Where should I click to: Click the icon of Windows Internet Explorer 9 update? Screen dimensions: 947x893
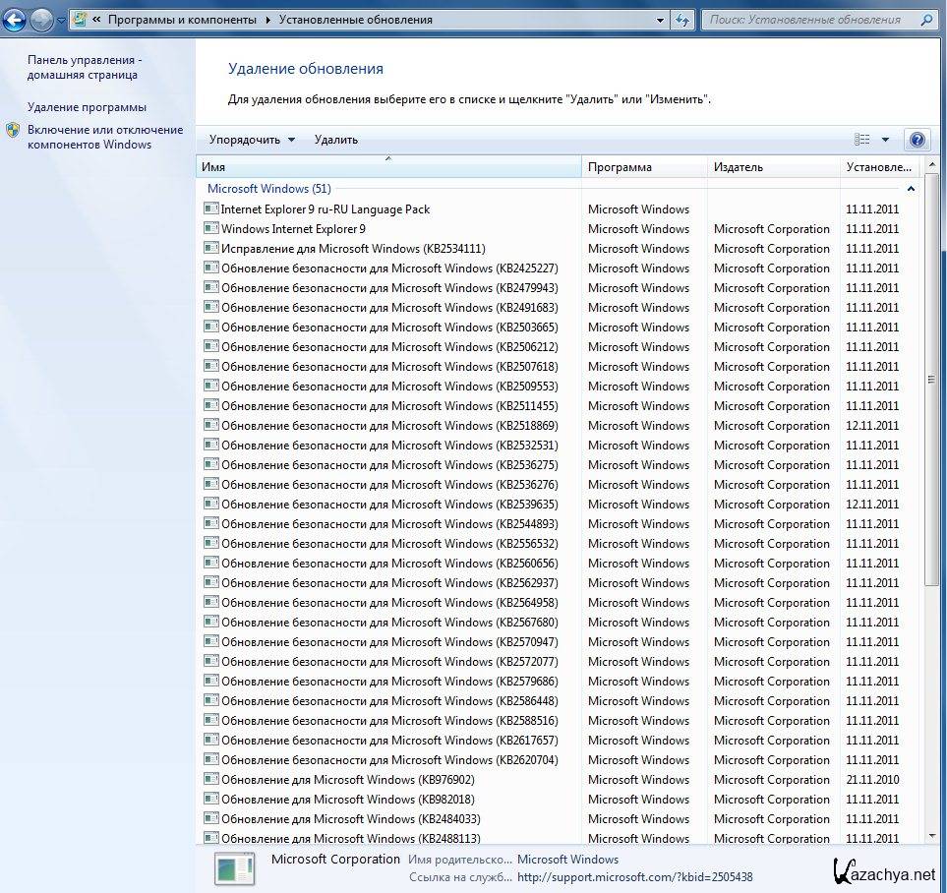pos(210,228)
